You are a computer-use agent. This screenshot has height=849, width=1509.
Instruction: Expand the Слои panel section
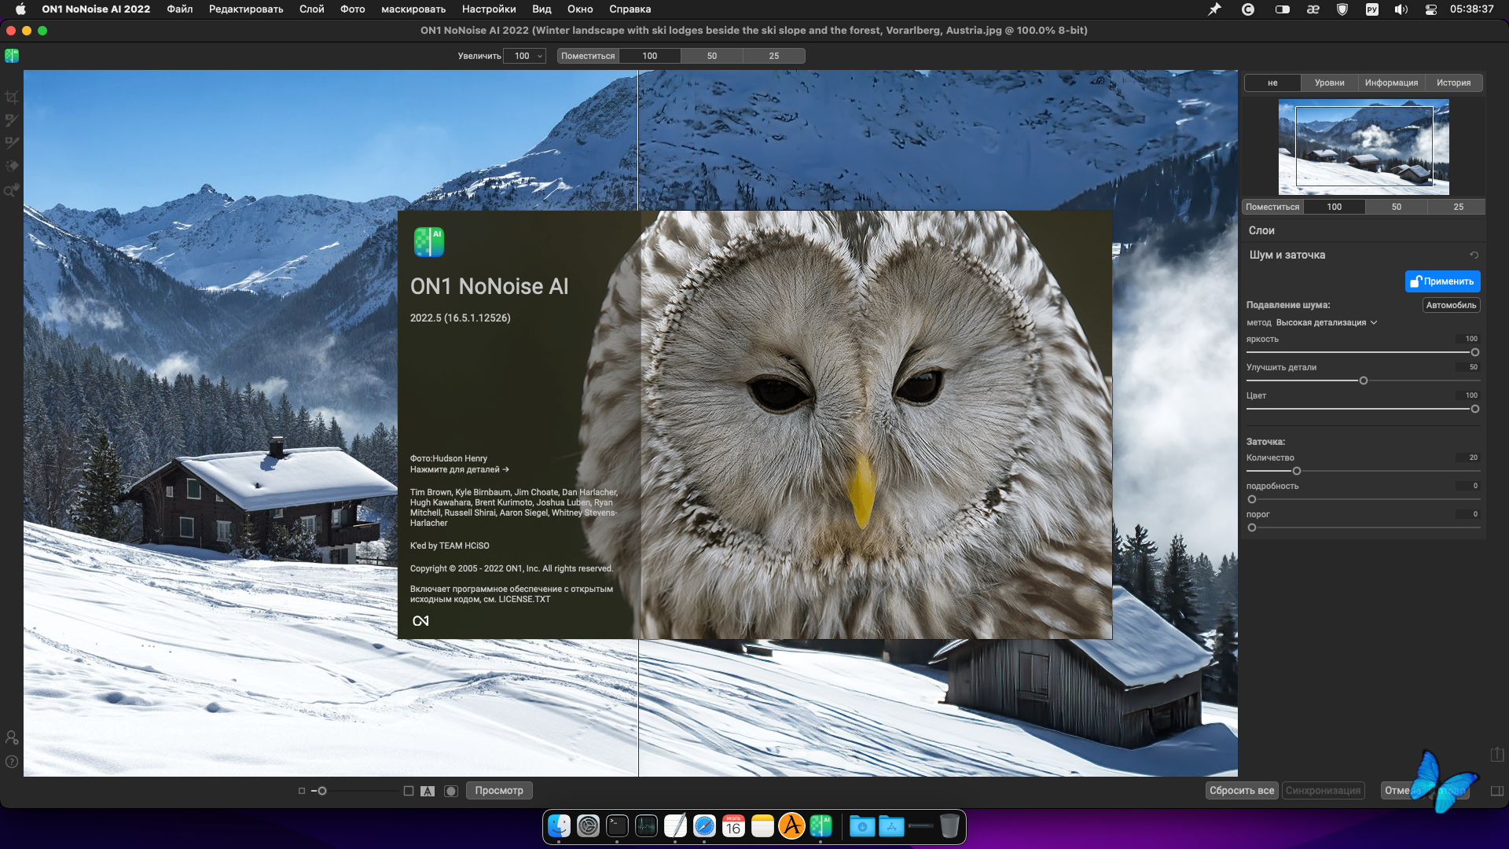click(1261, 230)
